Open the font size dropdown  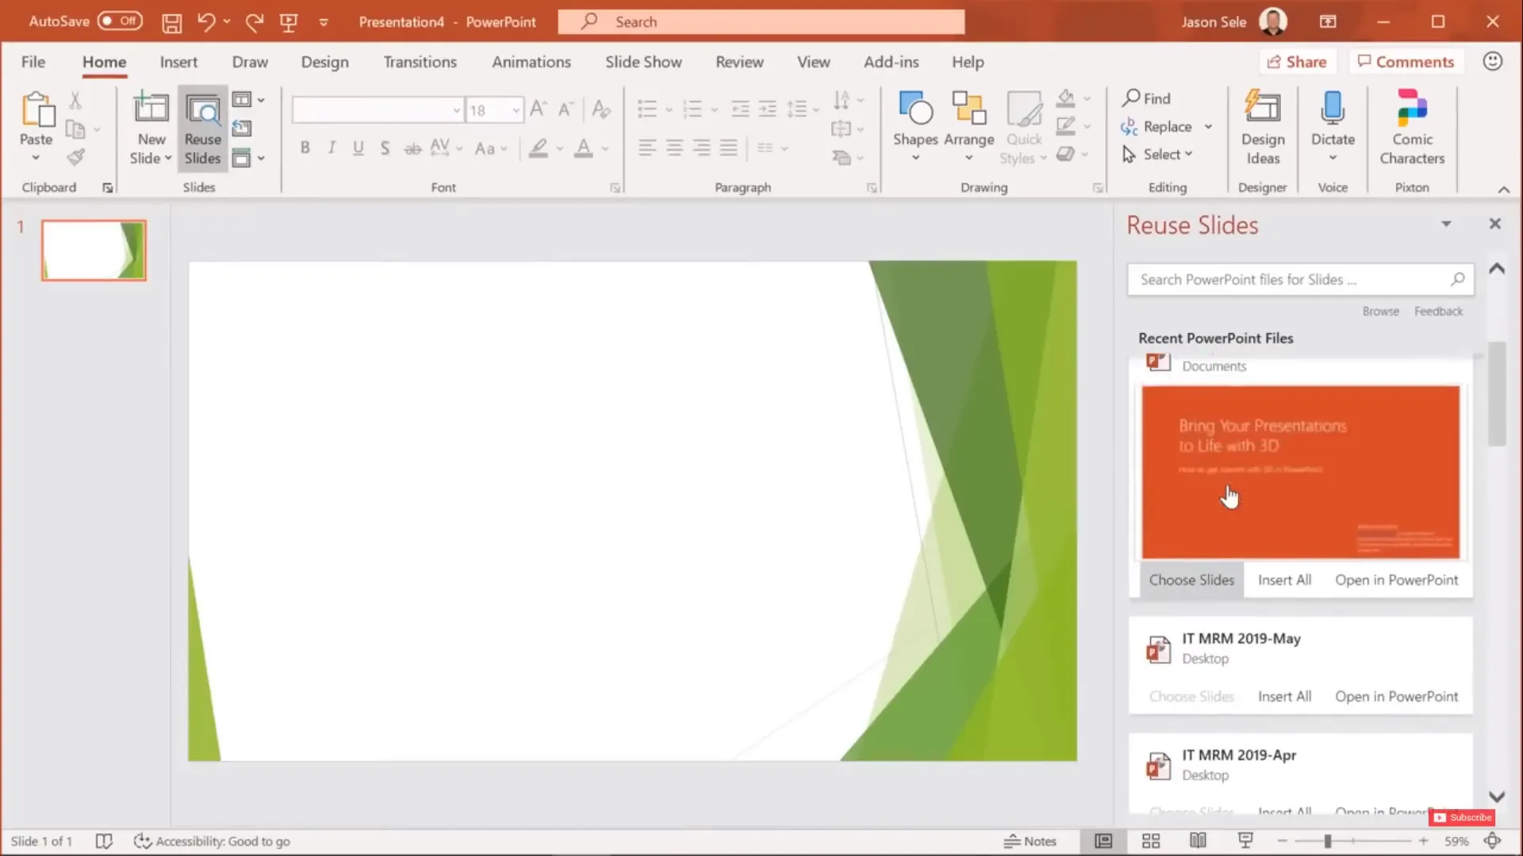516,110
